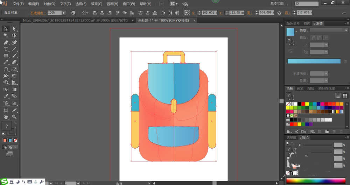
Task: Click the gradient fill preview thumbnail
Action: point(290,32)
